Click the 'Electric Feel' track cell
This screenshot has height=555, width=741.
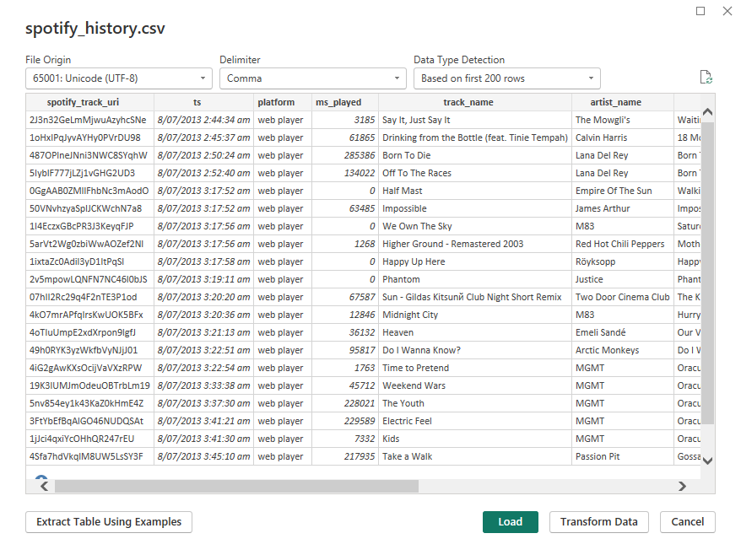[475, 422]
